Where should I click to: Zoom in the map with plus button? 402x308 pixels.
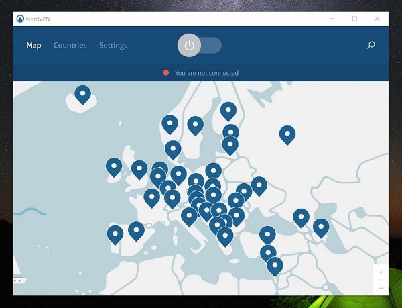click(x=381, y=272)
